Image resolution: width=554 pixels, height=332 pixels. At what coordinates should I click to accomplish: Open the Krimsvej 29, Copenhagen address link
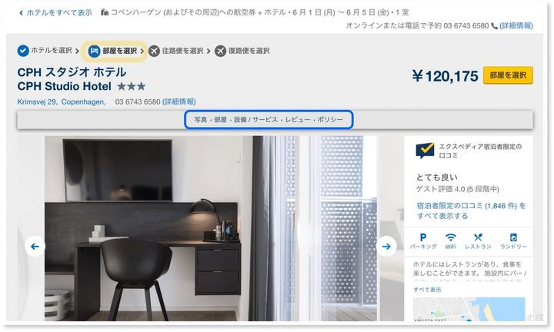pyautogui.click(x=61, y=102)
